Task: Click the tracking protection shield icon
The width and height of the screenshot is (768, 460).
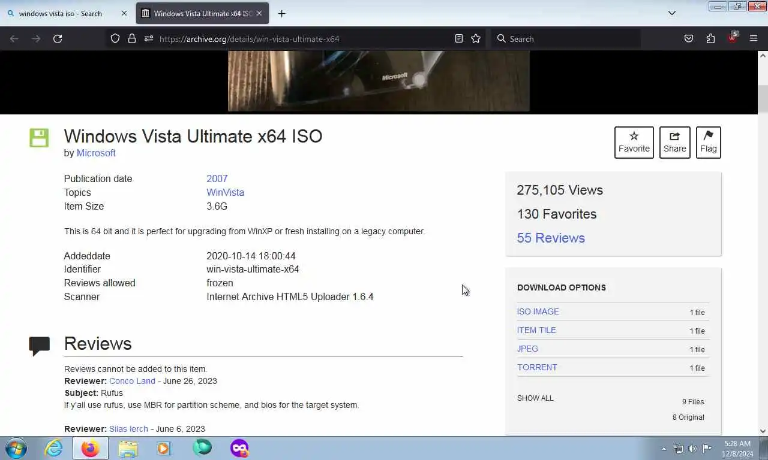Action: click(x=115, y=39)
